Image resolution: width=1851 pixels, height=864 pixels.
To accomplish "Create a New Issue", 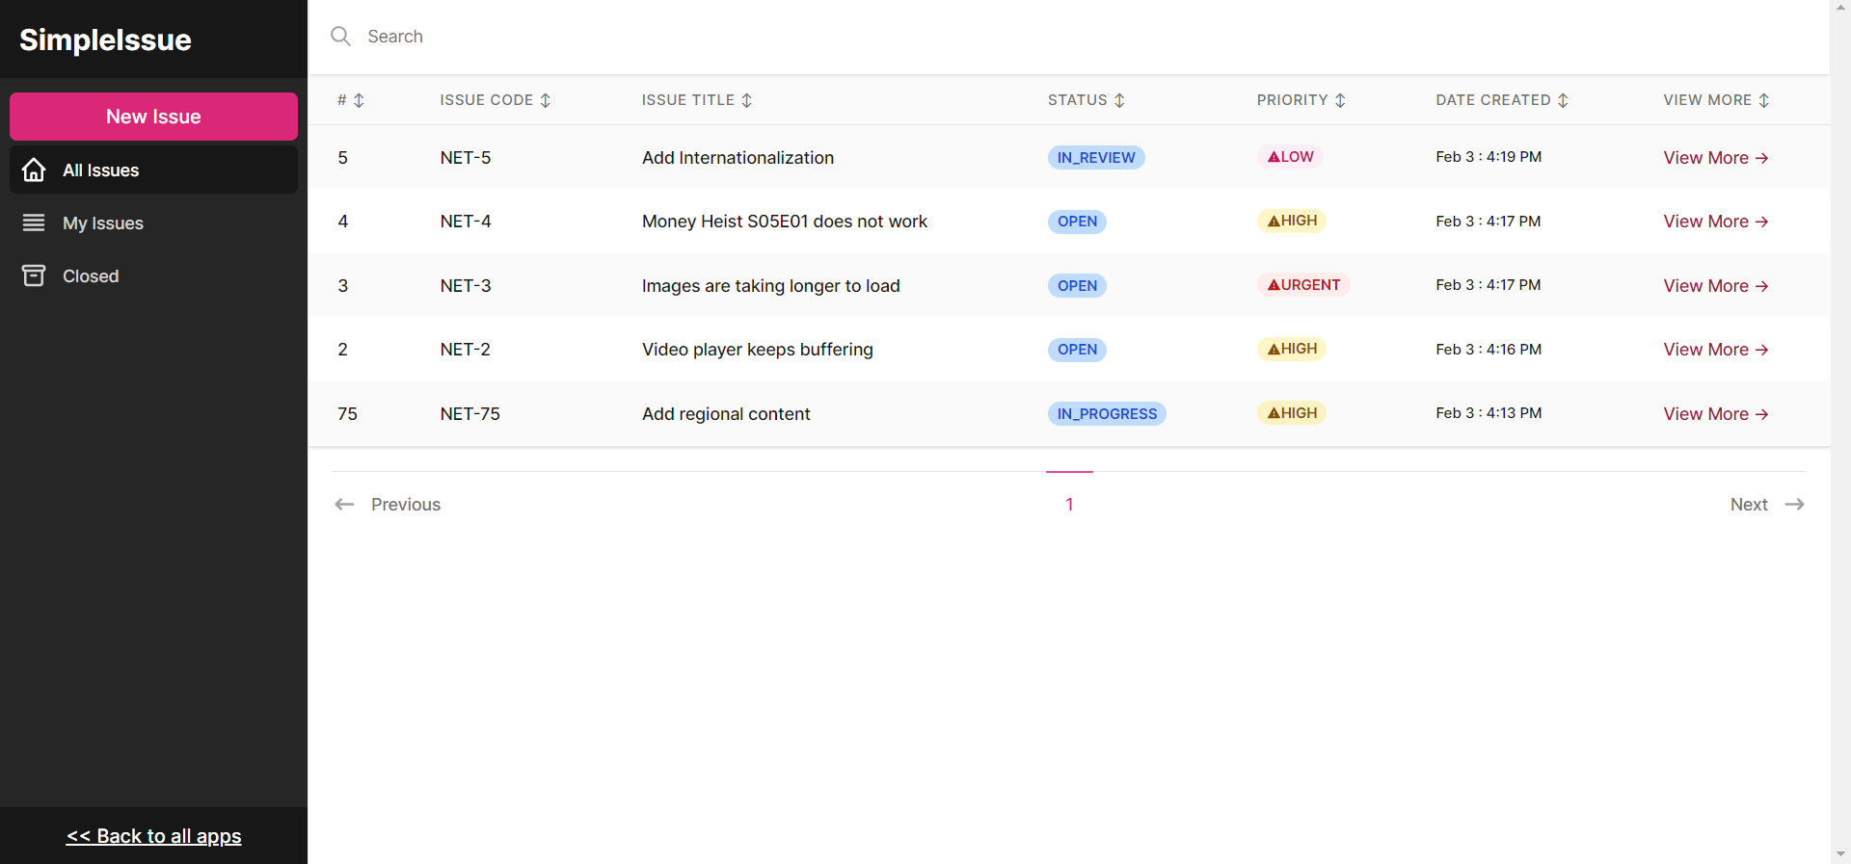I will point(153,117).
